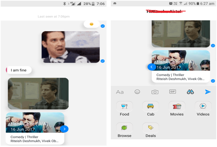Viewport: 217px width, 147px height.
Task: Tap the 7:06 clock in left status bar
Action: coord(101,4)
